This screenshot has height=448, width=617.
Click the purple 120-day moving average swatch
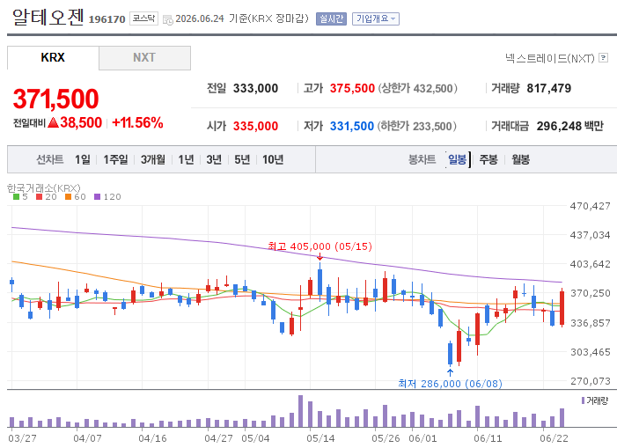tap(97, 196)
